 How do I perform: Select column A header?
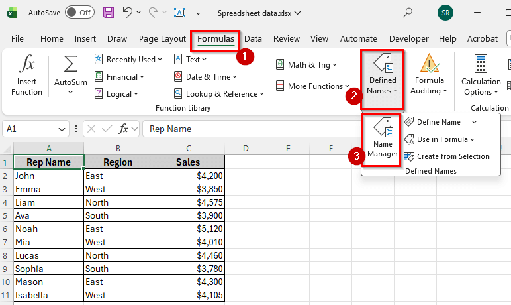point(48,149)
